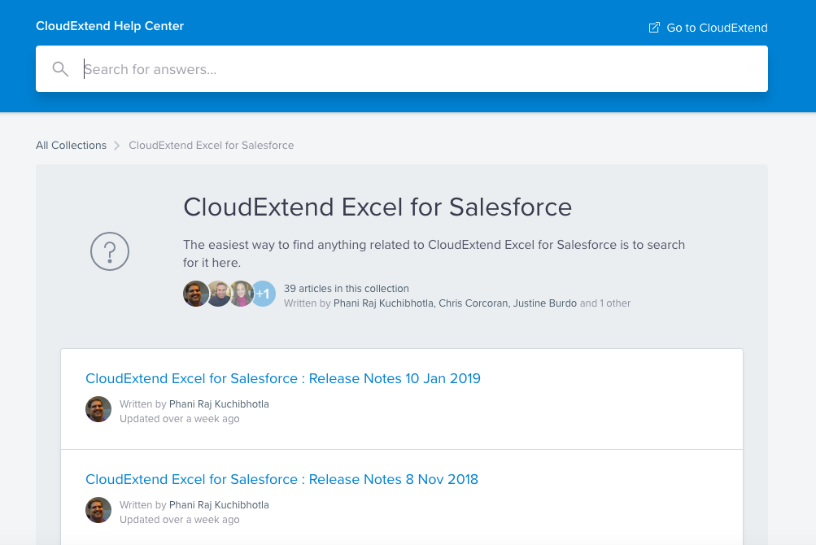Open Release Notes 10 Jan 2019 article
816x545 pixels.
pyautogui.click(x=283, y=378)
